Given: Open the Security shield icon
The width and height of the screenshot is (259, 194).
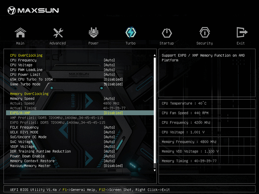Looking at the screenshot, I should (x=205, y=33).
